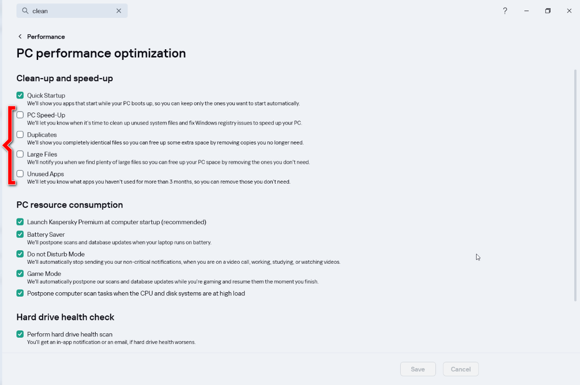Toggle Postpone computer scan tasks option
Viewport: 580px width, 385px height.
[20, 293]
